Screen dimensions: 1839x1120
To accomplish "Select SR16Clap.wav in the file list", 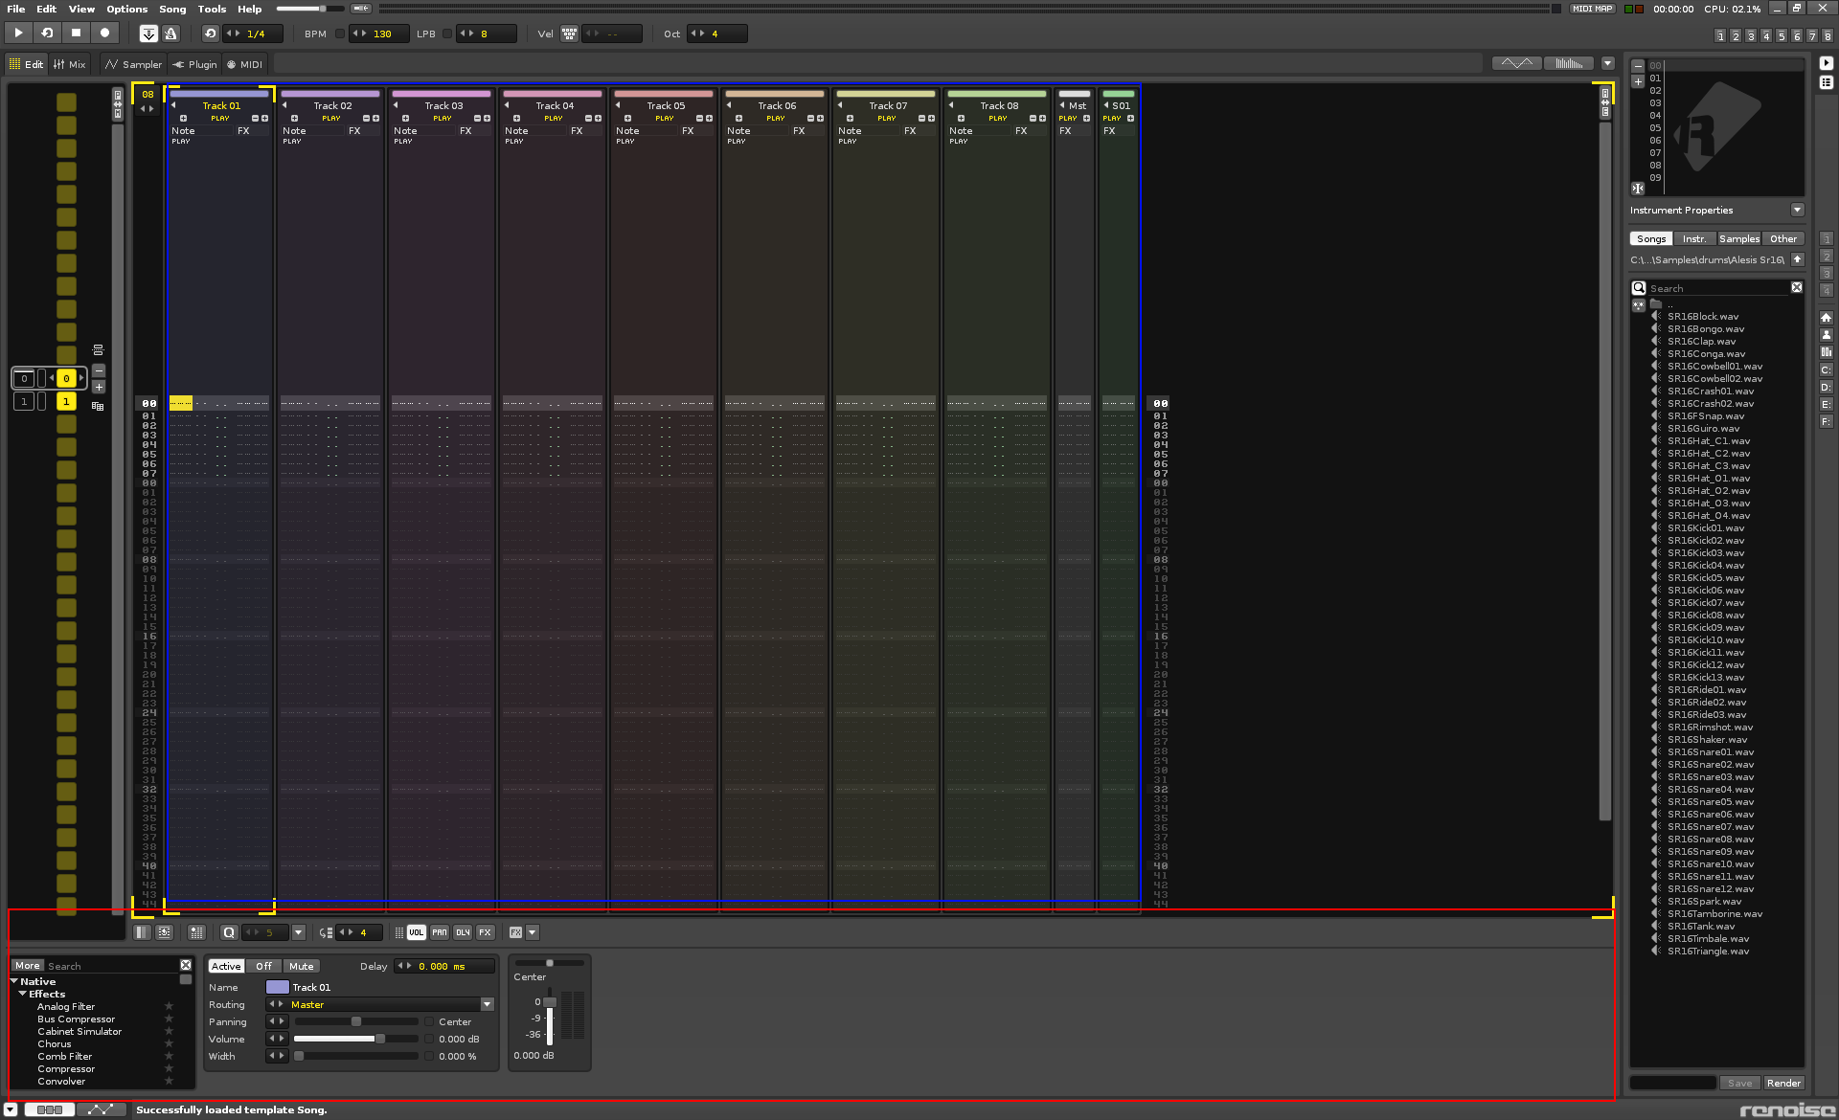I will (1701, 341).
